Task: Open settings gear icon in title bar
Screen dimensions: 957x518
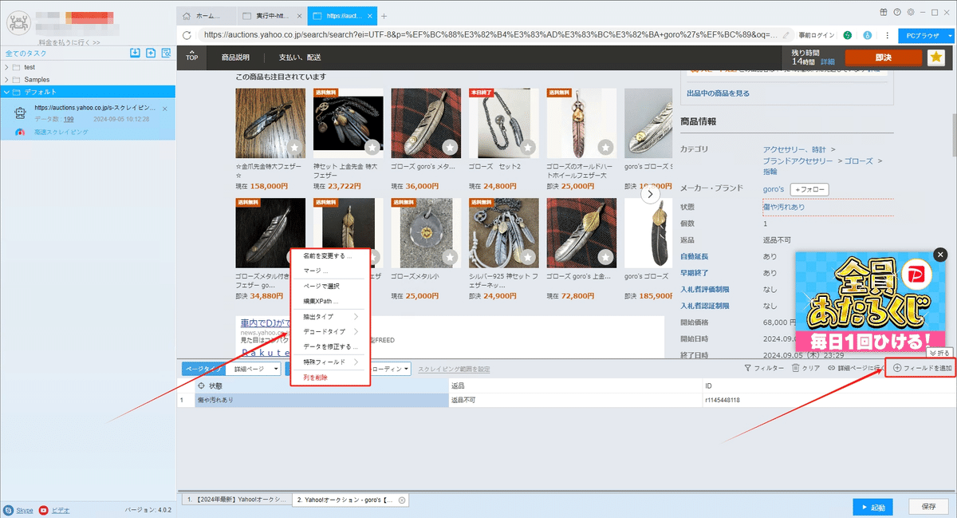Action: (911, 12)
